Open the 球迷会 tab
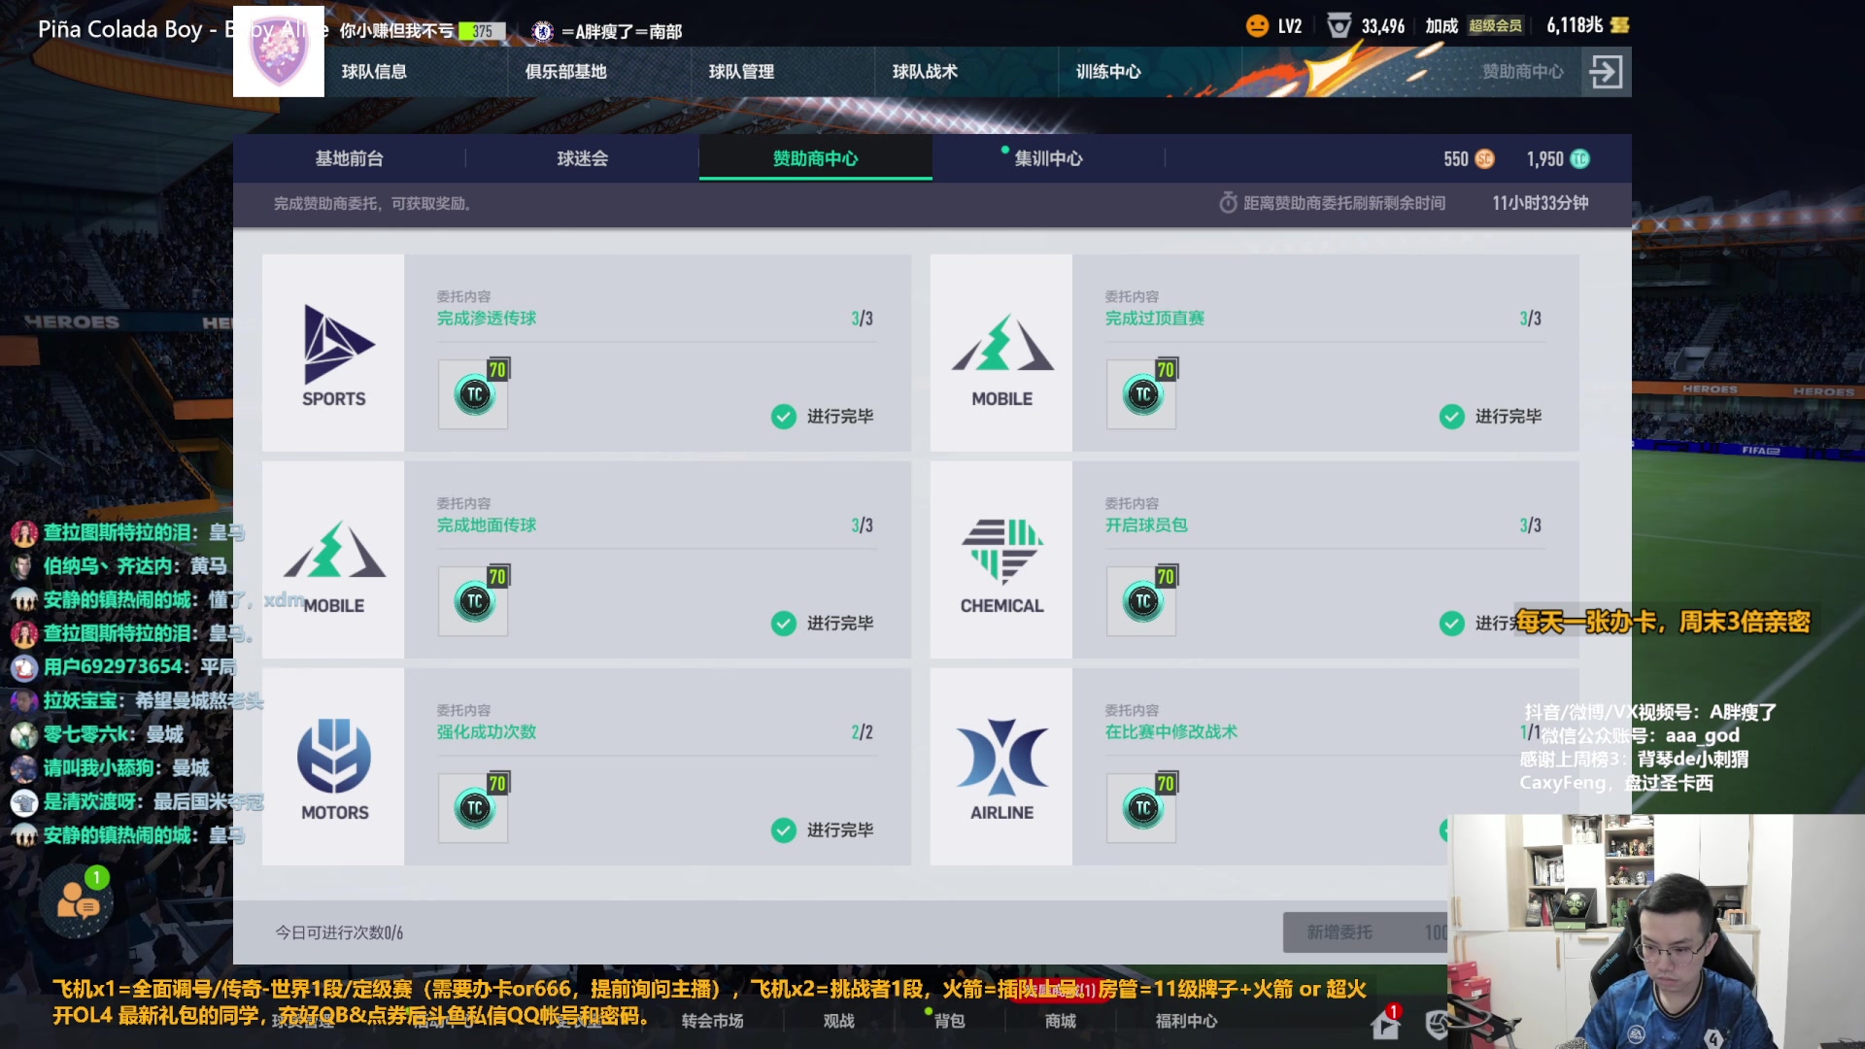This screenshot has height=1049, width=1865. tap(582, 158)
